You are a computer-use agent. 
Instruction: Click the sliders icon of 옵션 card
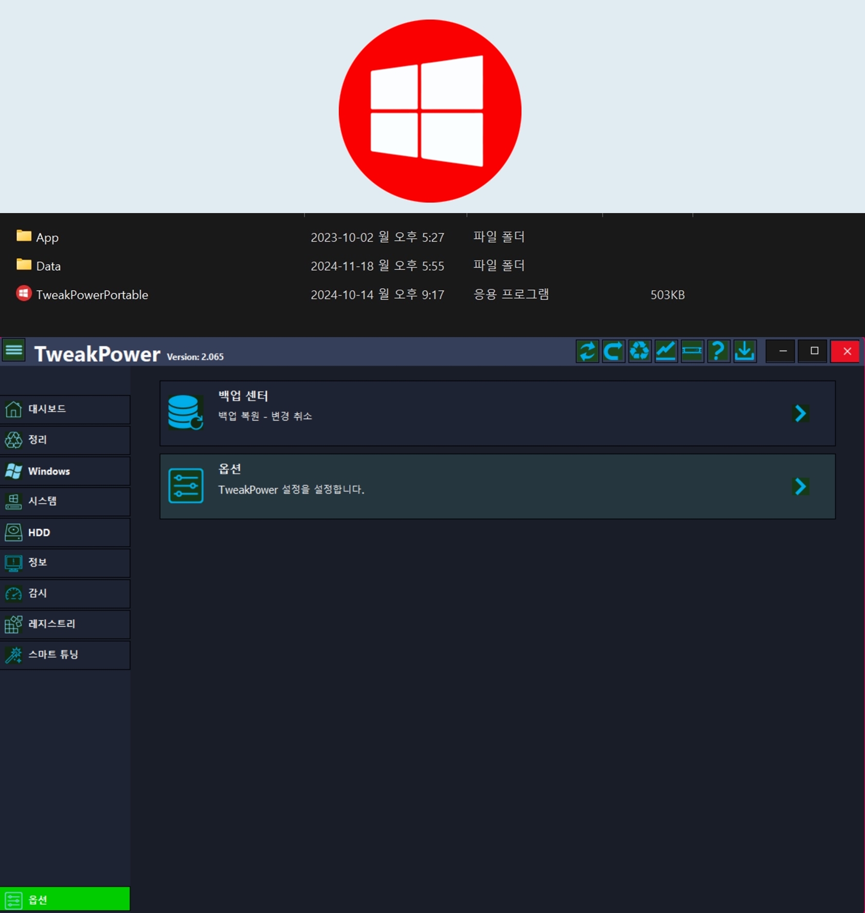(x=186, y=485)
